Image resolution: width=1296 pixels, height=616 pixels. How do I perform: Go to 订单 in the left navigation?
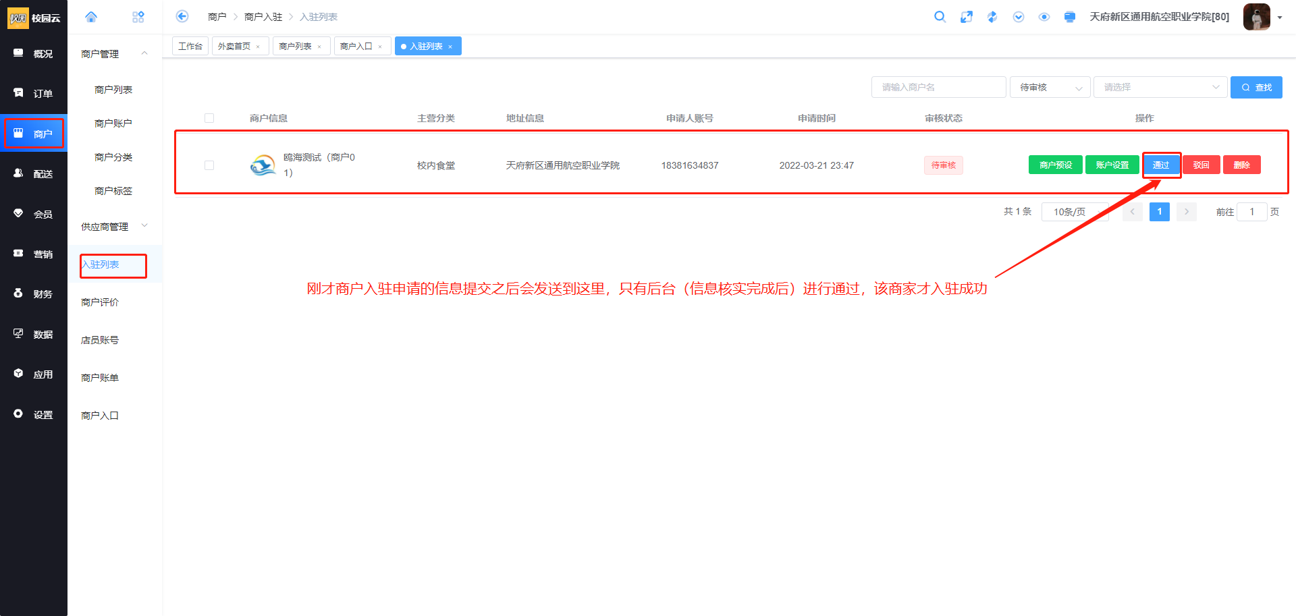[x=34, y=93]
